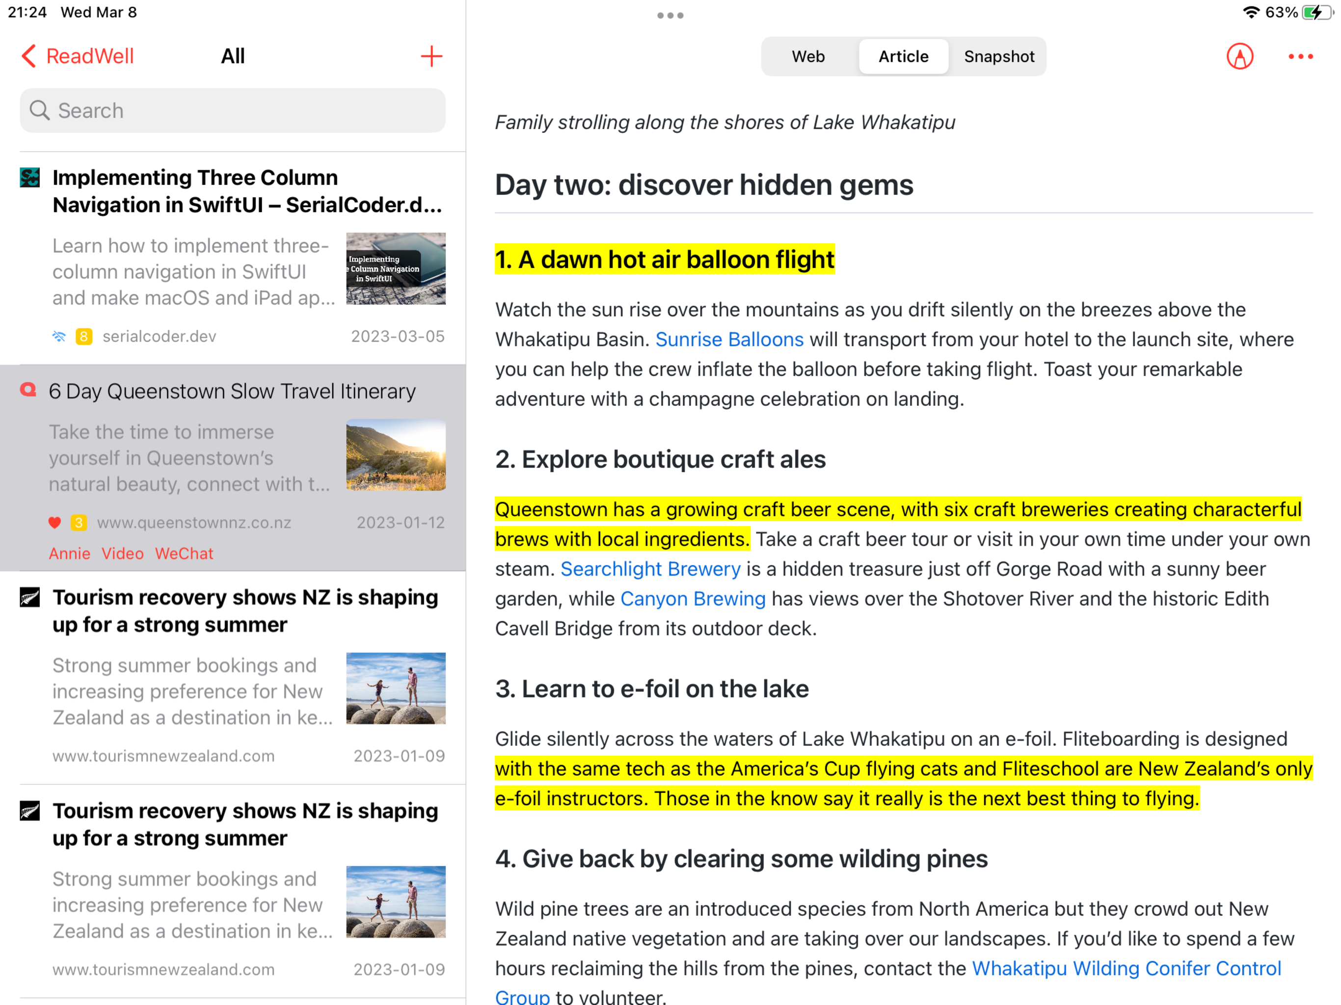
Task: Toggle the red heart favorite icon
Action: [54, 523]
